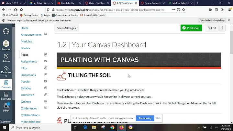
Task: Click the Windows Start button
Action: [x=4, y=127]
